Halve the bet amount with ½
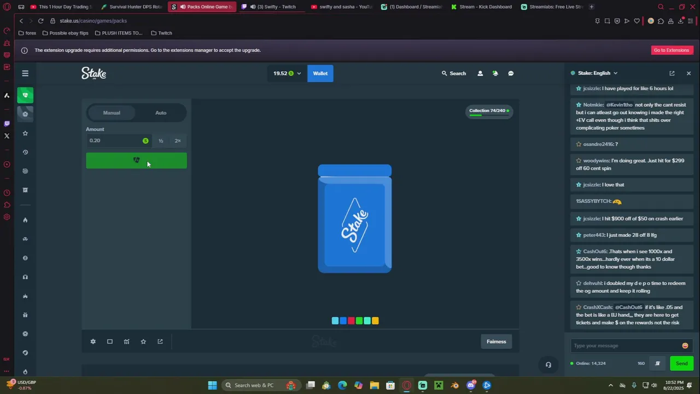 [x=161, y=141]
